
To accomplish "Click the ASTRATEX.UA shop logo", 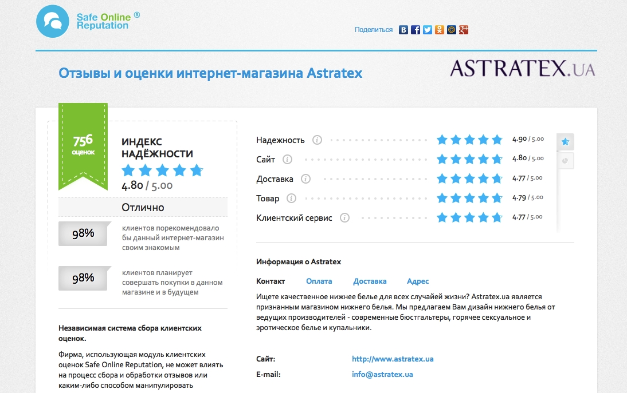I will (x=523, y=69).
